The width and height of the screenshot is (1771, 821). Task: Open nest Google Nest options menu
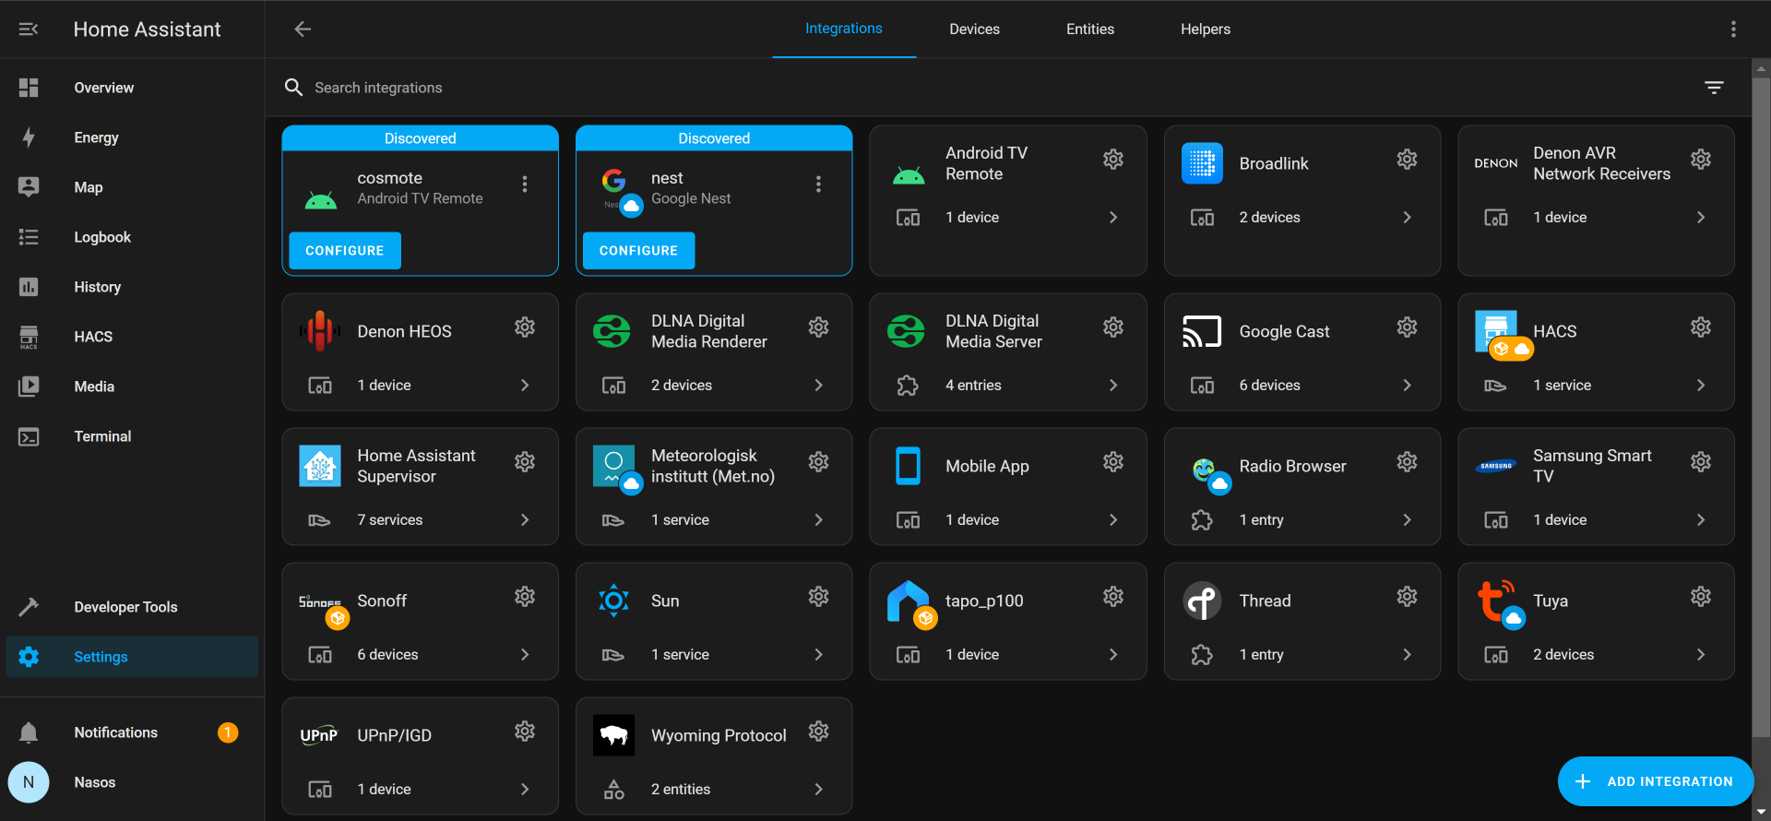point(818,184)
